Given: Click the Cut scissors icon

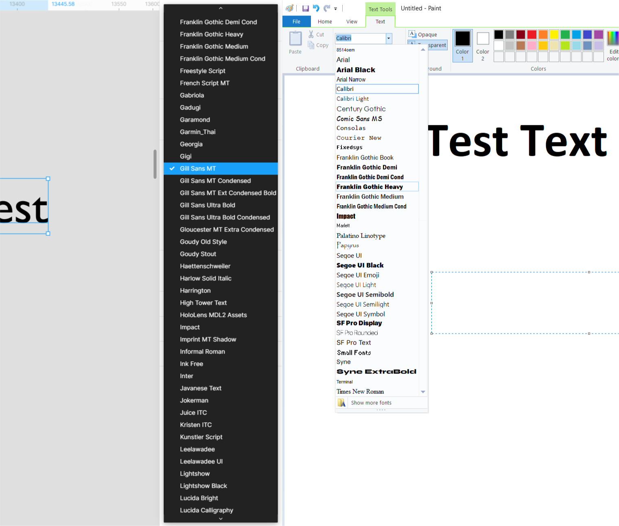Looking at the screenshot, I should coord(311,35).
